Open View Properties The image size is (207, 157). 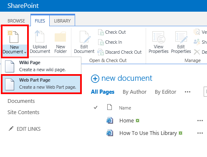tap(159, 42)
